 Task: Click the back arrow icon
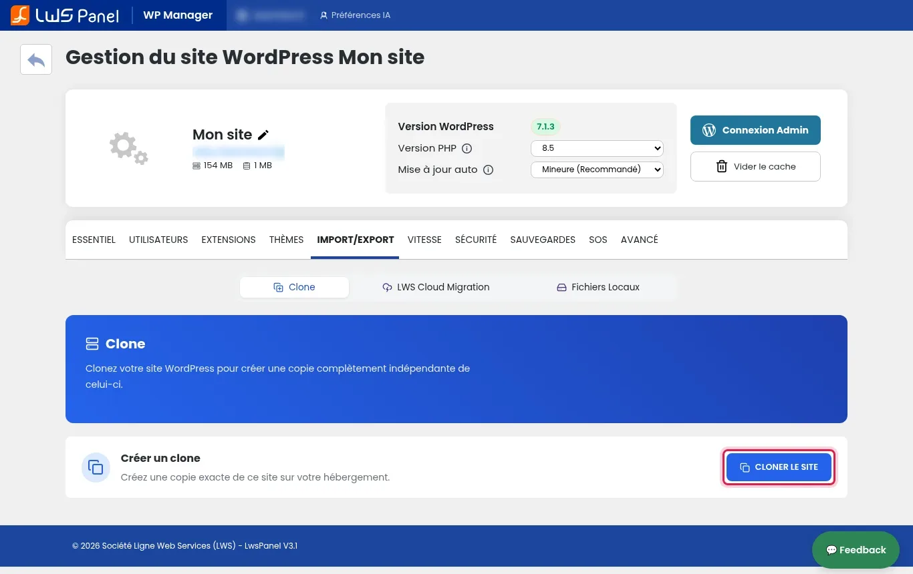click(36, 59)
